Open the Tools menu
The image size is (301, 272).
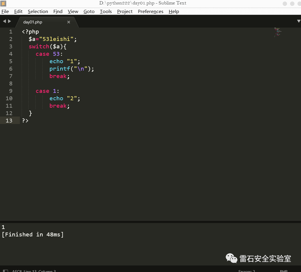click(106, 12)
